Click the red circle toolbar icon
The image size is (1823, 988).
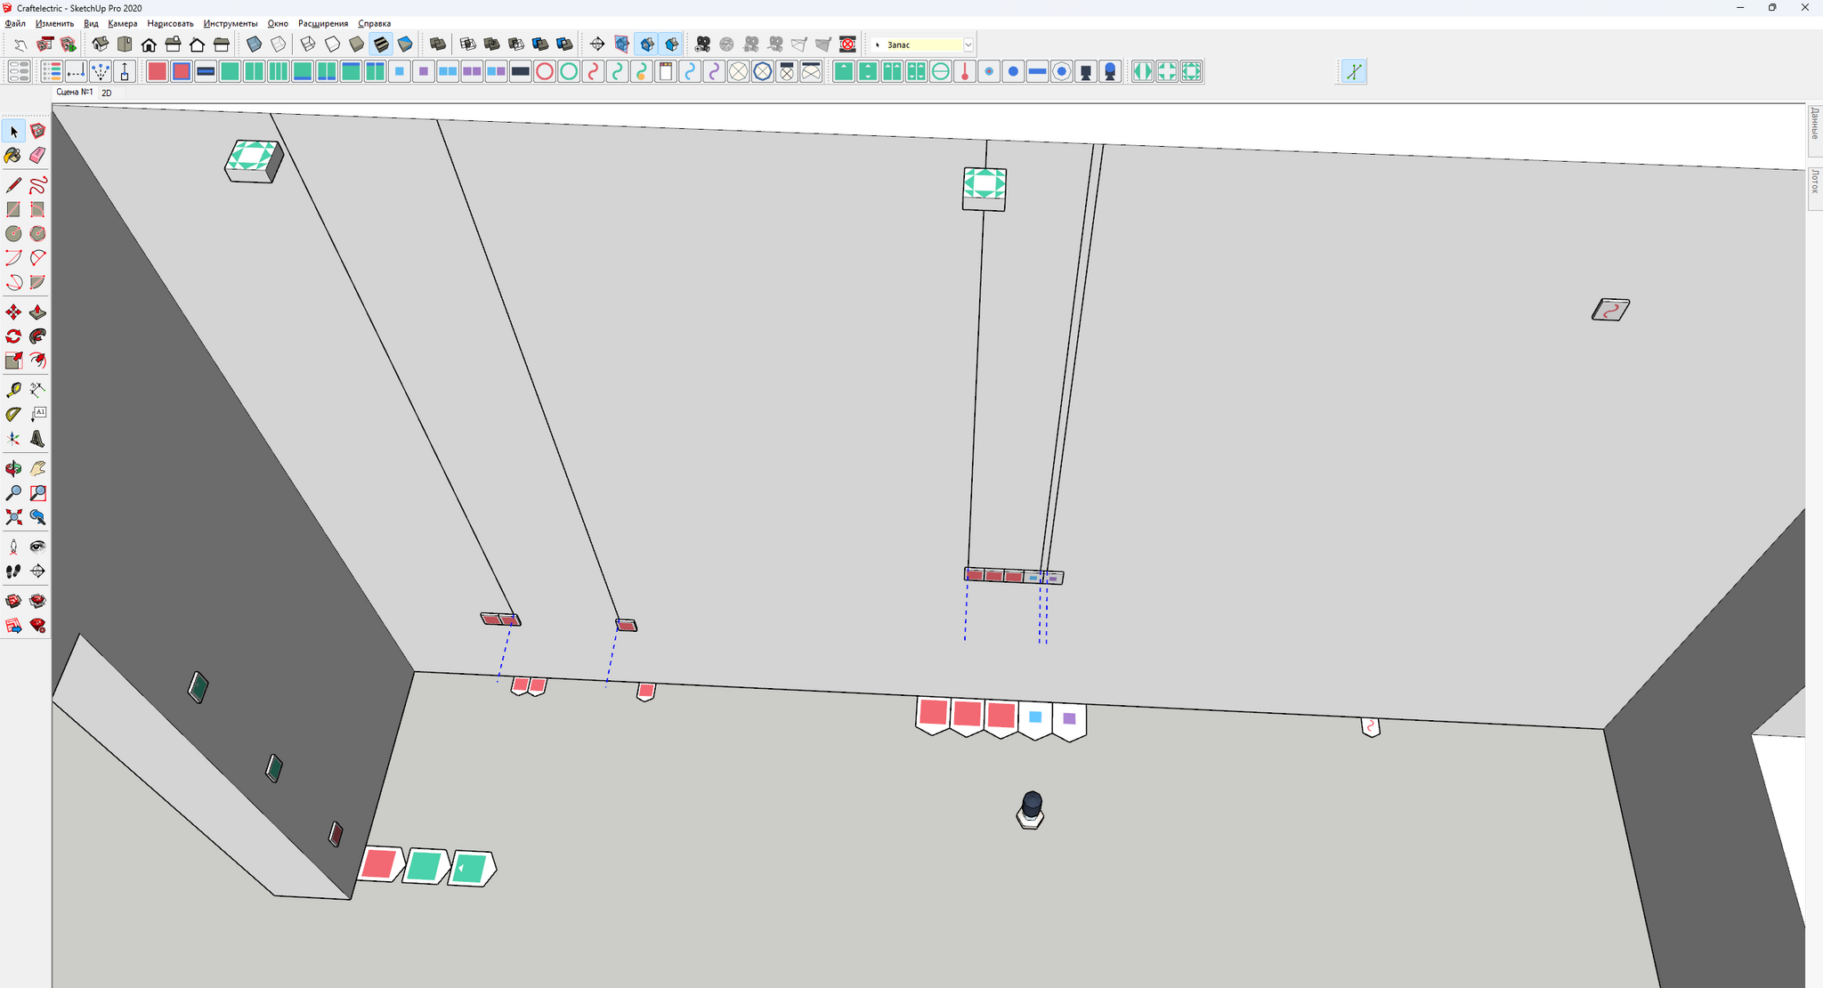[x=545, y=72]
